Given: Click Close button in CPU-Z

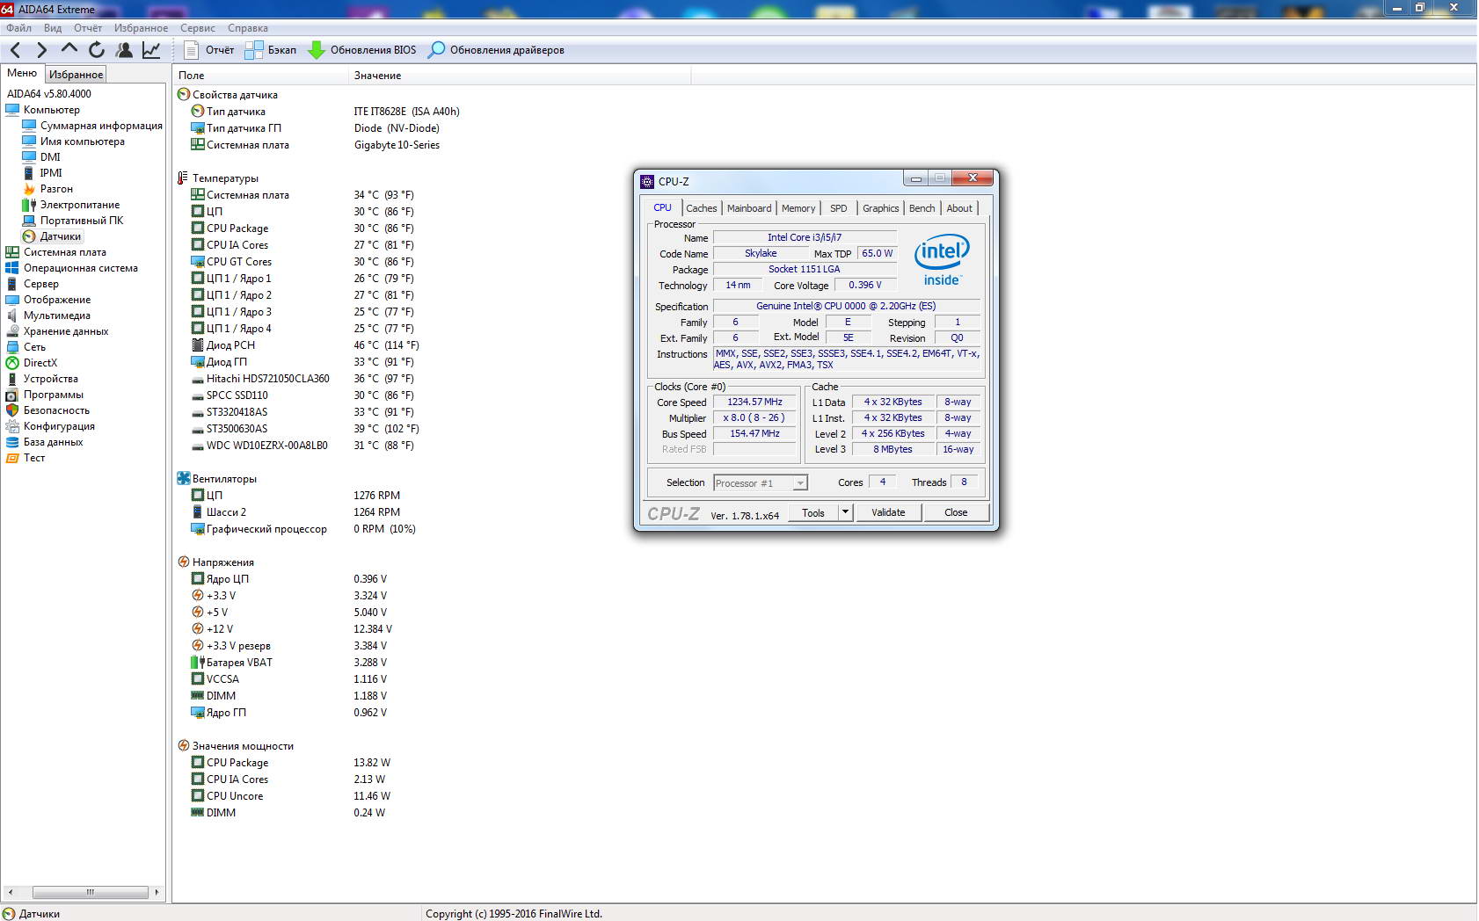Looking at the screenshot, I should 956,512.
